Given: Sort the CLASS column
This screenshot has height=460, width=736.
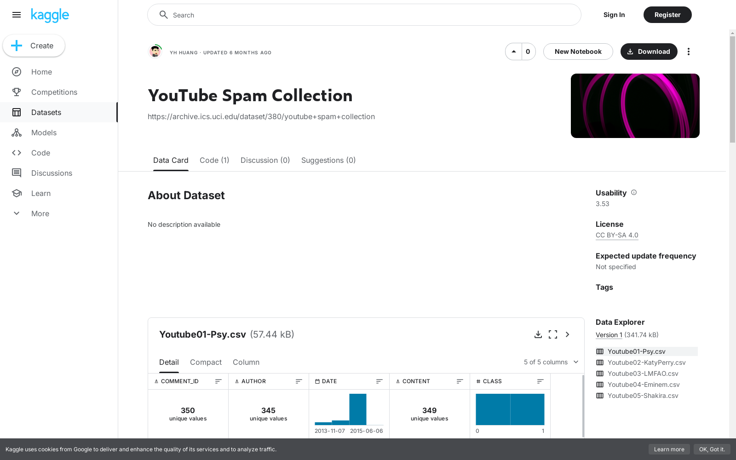Looking at the screenshot, I should (x=540, y=381).
